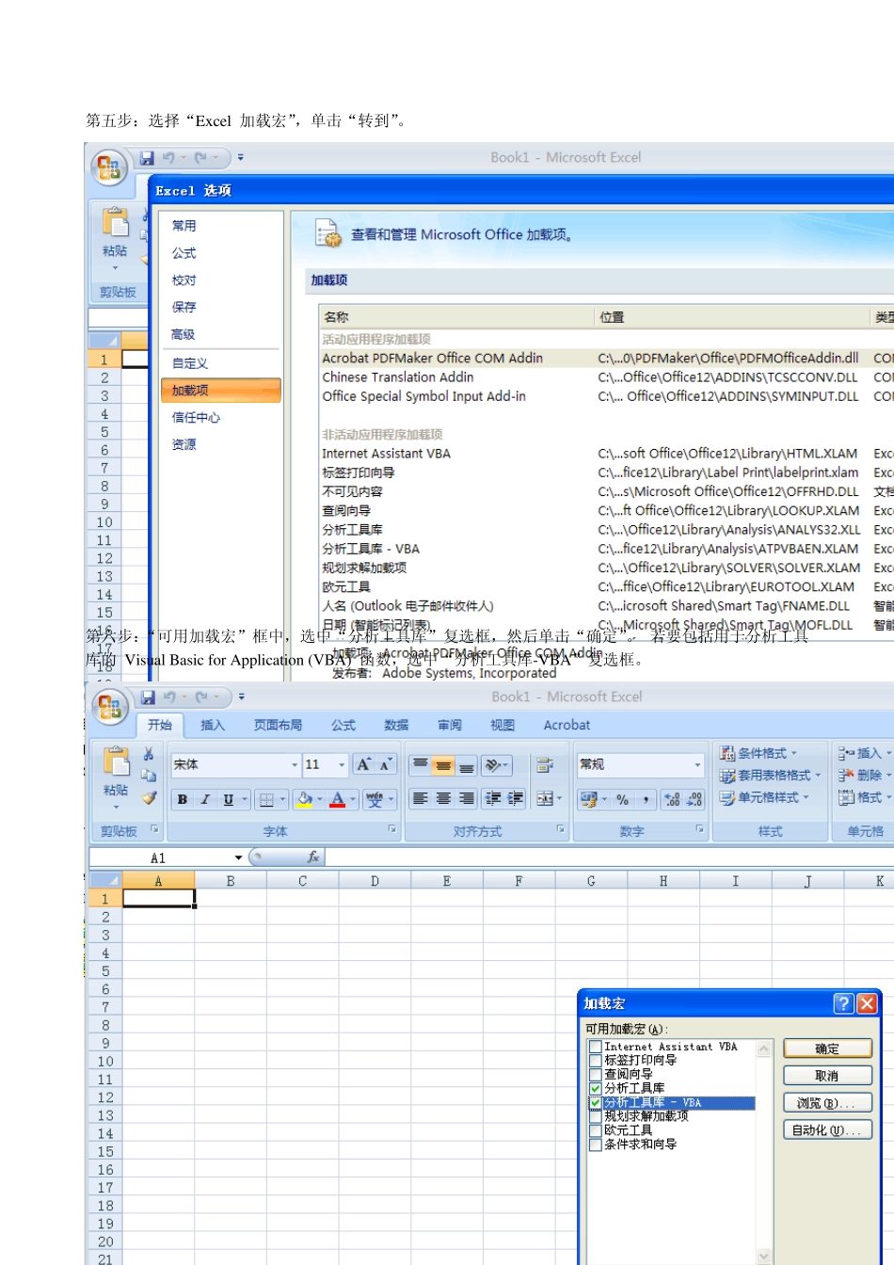Viewport: 894px width, 1265px height.
Task: Click the help question mark in the 加载宏 dialog
Action: click(x=843, y=1003)
